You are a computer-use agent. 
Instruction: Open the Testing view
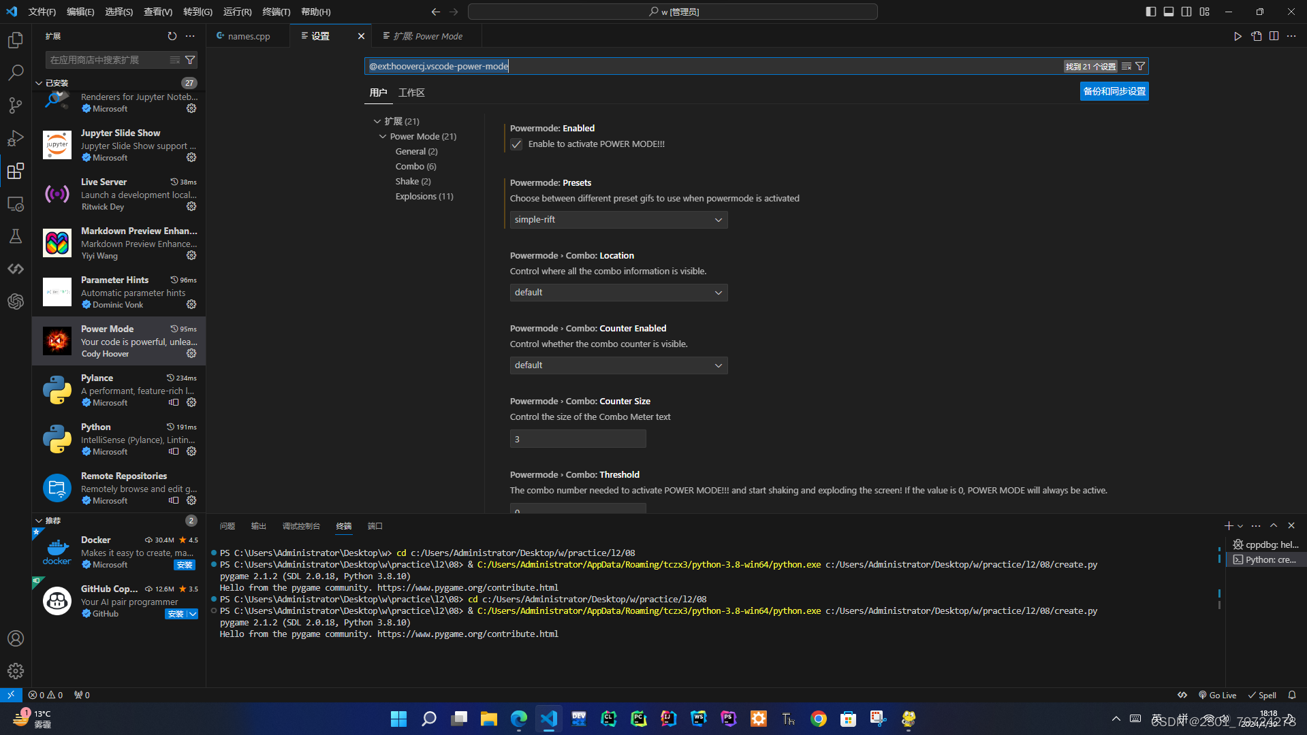tap(15, 236)
